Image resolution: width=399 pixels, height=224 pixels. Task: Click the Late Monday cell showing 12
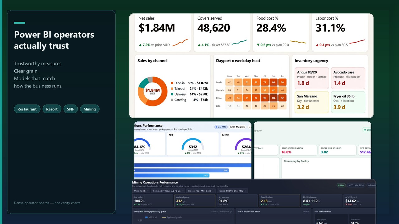229,106
